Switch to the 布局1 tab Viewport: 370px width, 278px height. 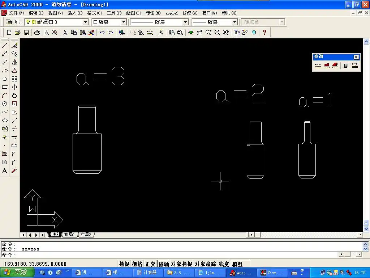pyautogui.click(x=69, y=235)
